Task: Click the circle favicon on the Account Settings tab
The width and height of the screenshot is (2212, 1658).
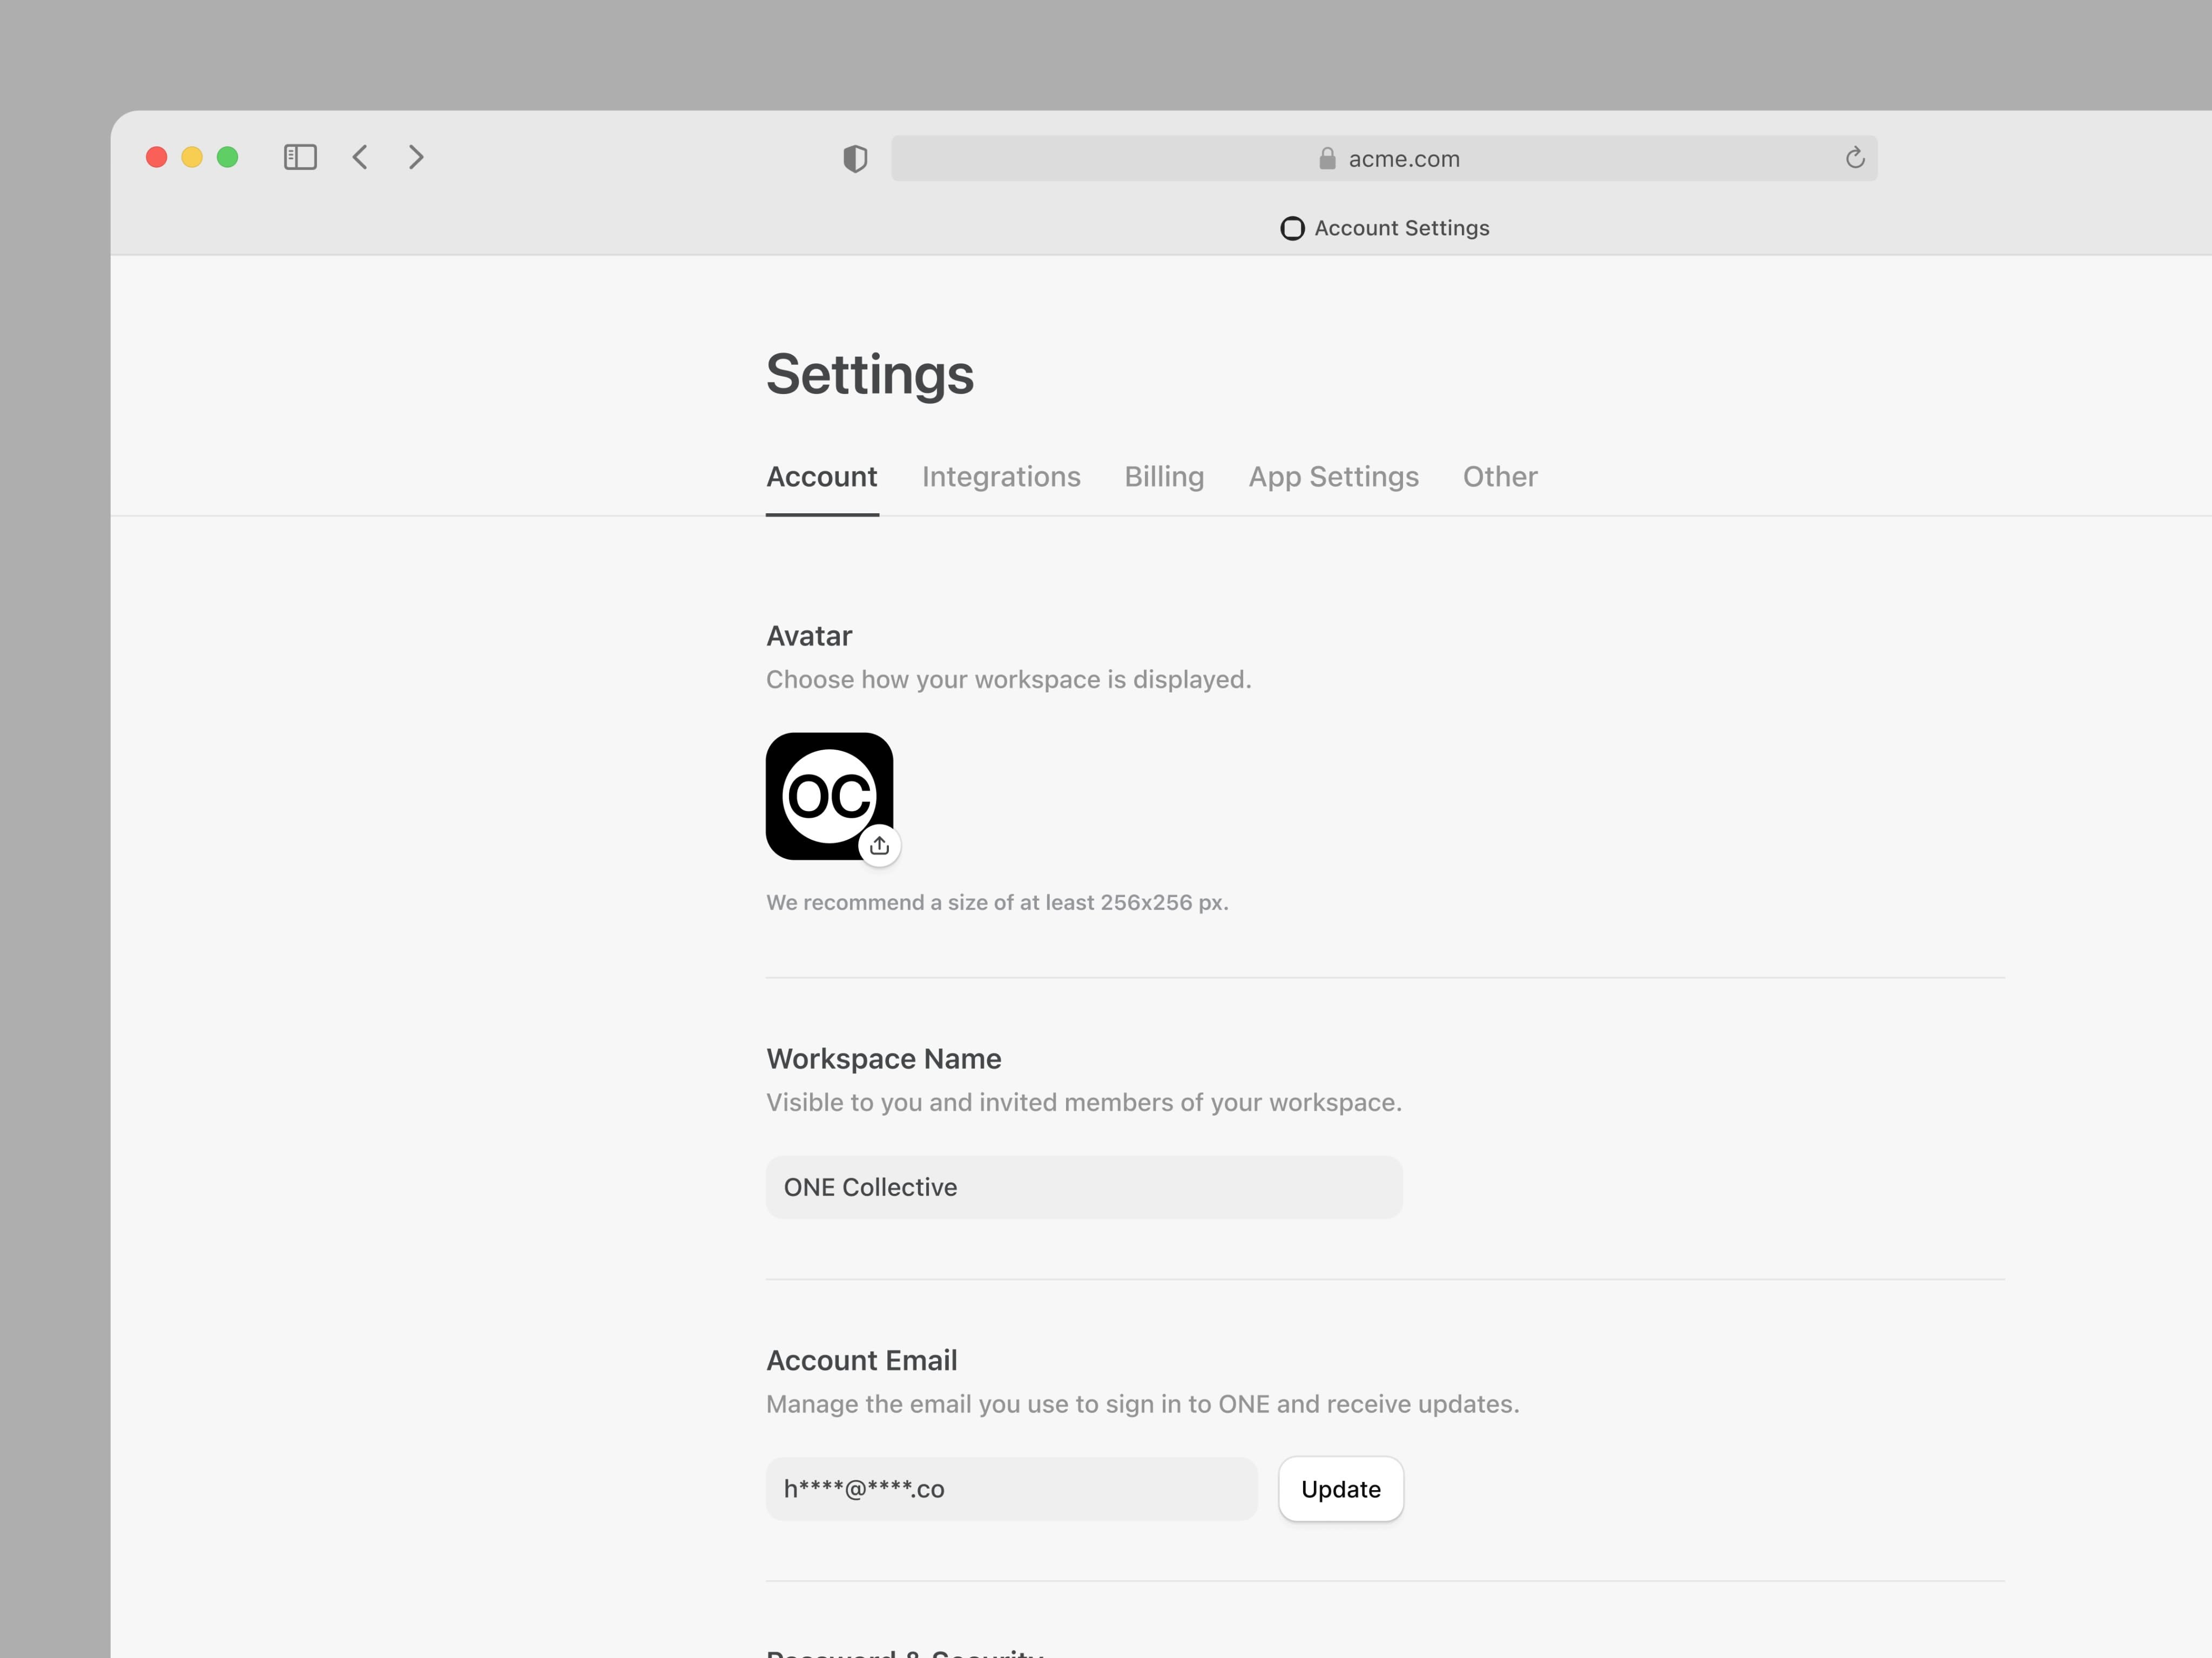Action: coord(1292,228)
